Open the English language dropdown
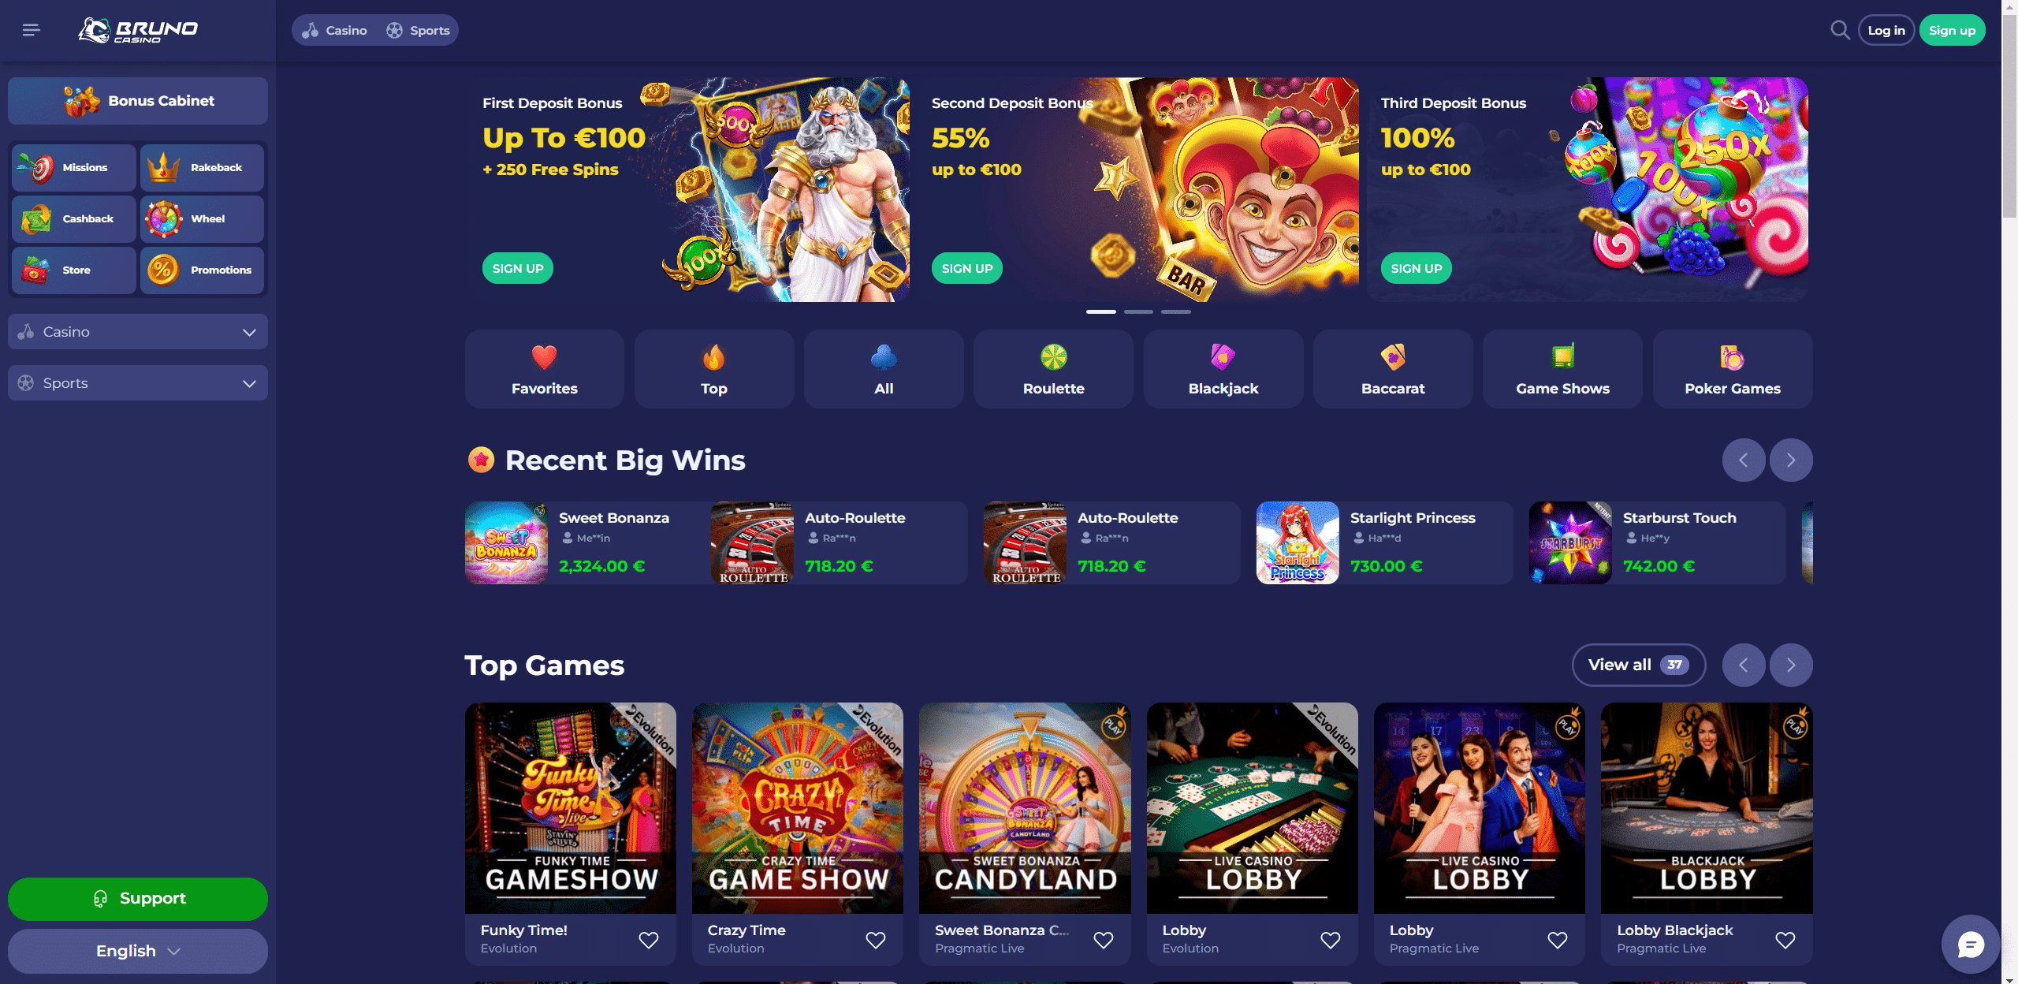The height and width of the screenshot is (984, 2018). (x=138, y=951)
